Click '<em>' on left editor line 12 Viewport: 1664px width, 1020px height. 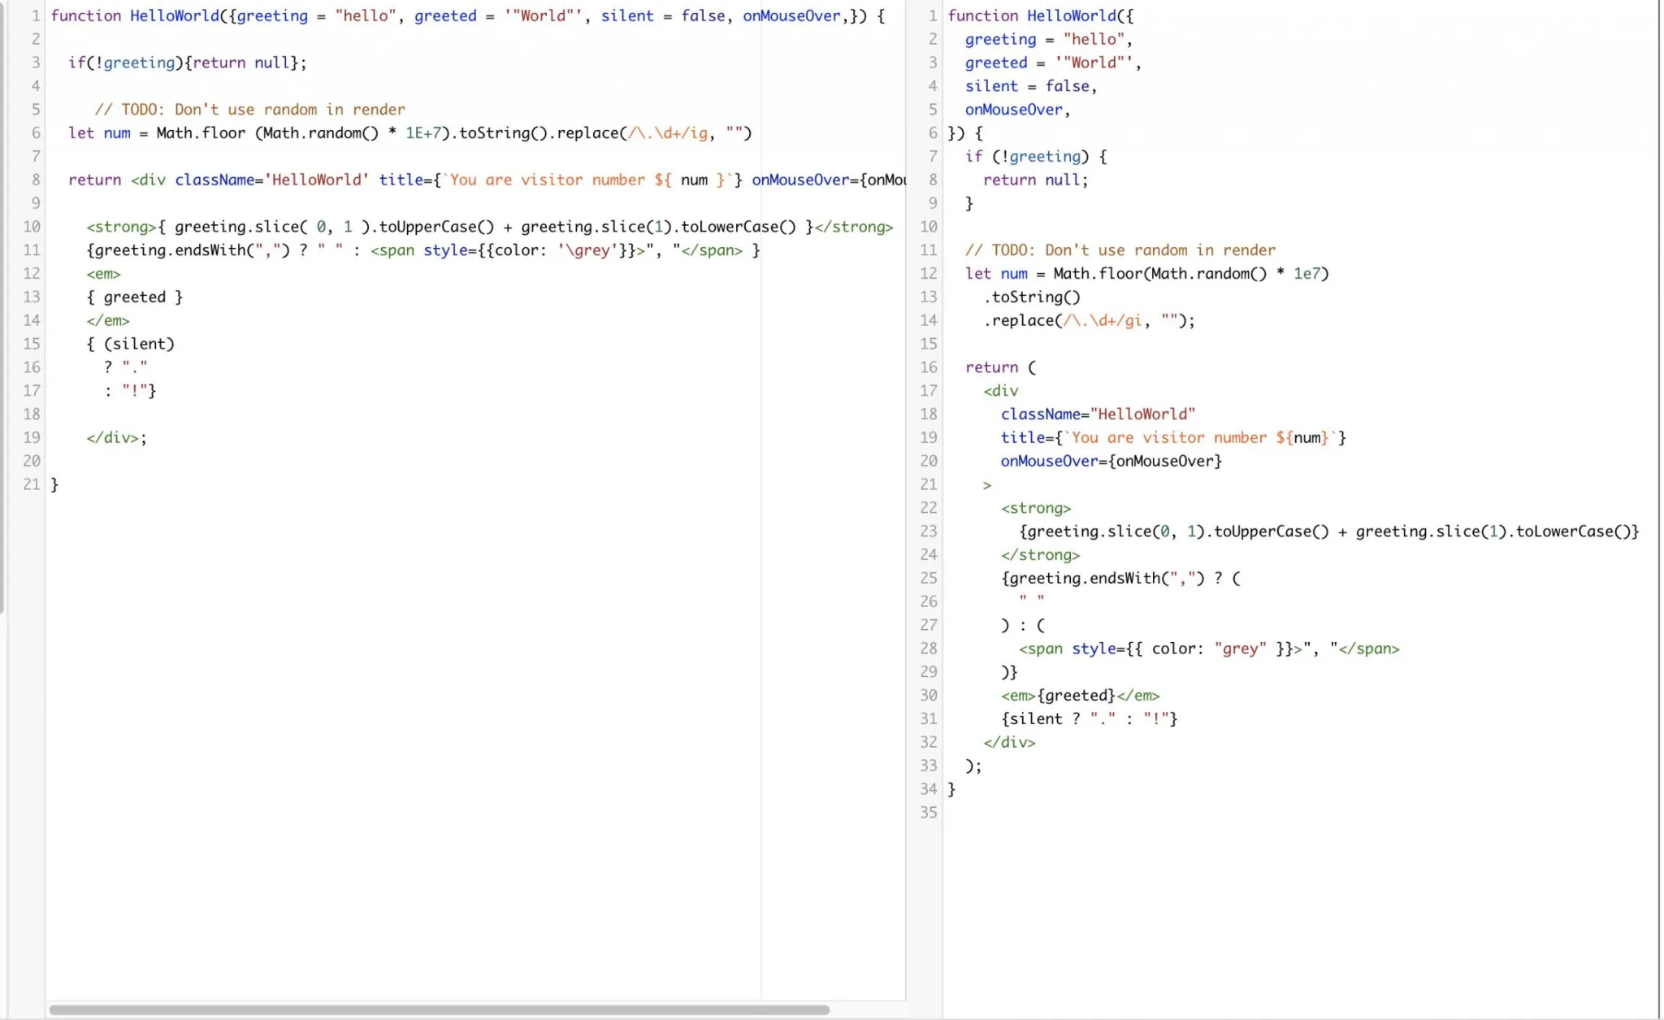[103, 274]
